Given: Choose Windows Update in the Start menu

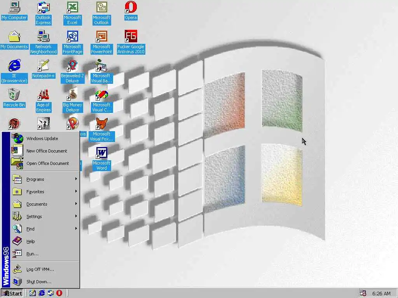Looking at the screenshot, I should (x=45, y=139).
